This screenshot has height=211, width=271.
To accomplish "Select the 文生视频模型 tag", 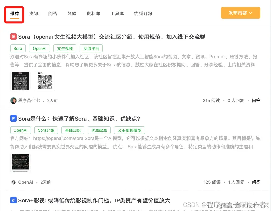I will (129, 130).
